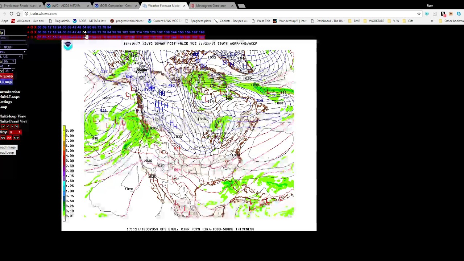This screenshot has height=261, width=464.
Task: Open the Cookstr Recipes bookmark
Action: click(x=231, y=21)
